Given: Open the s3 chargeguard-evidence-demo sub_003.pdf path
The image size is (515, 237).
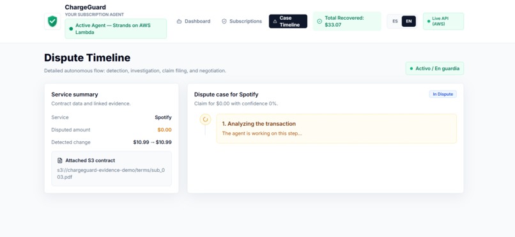Looking at the screenshot, I should [111, 174].
